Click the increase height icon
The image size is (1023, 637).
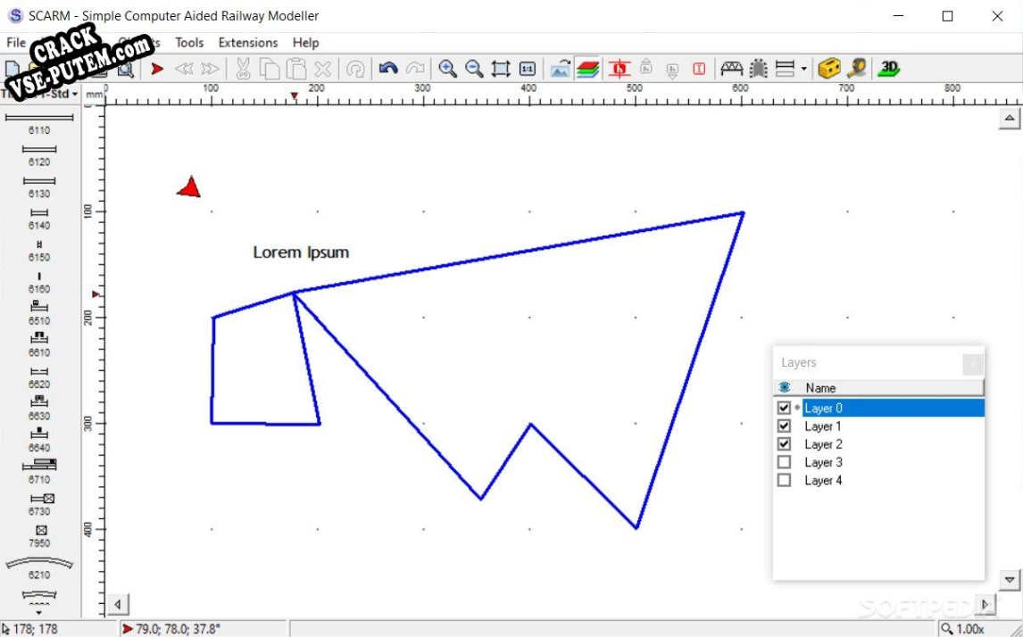tap(646, 67)
